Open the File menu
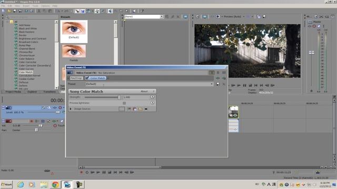The width and height of the screenshot is (337, 189). tap(3, 6)
